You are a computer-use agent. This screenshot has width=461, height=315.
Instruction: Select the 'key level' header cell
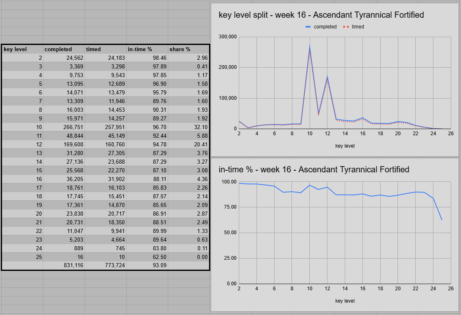(x=22, y=49)
